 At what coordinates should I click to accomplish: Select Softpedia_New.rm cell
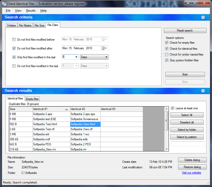[x=51, y=149]
